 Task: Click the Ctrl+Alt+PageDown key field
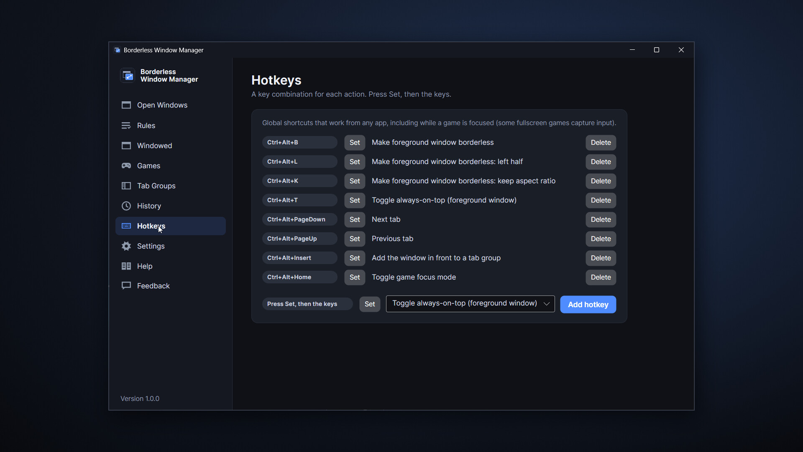(x=300, y=220)
